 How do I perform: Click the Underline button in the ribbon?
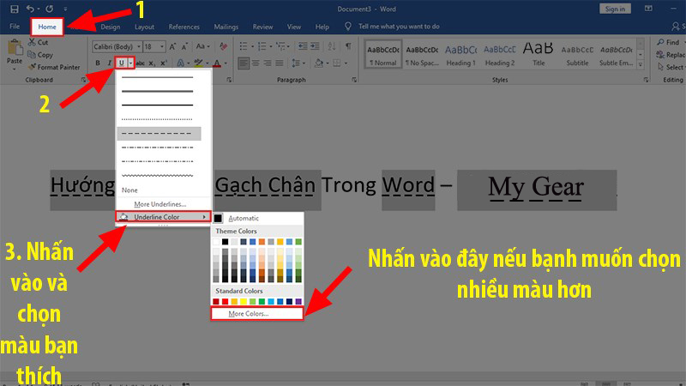[x=121, y=63]
